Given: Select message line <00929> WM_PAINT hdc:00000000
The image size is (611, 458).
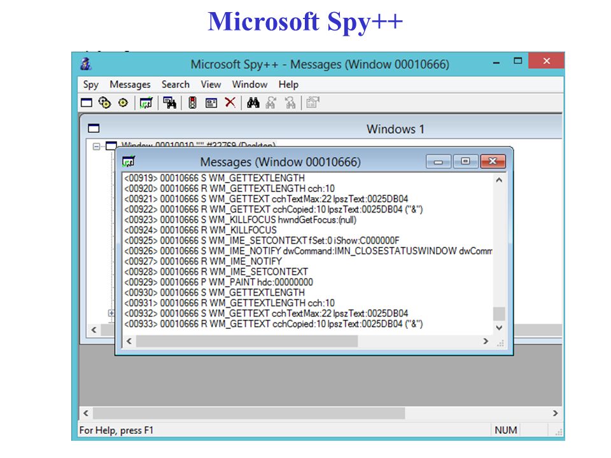Looking at the screenshot, I should click(x=218, y=282).
